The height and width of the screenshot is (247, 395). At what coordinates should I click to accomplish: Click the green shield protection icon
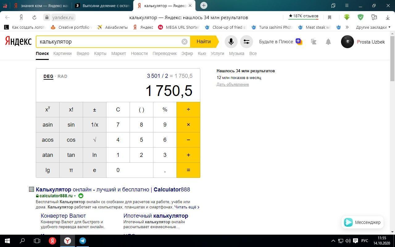coord(360,17)
